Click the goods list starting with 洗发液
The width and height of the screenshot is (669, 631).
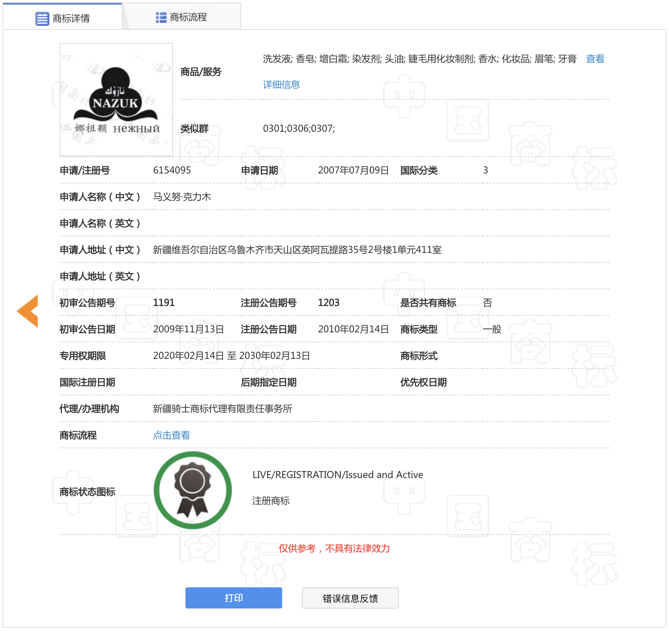[419, 59]
